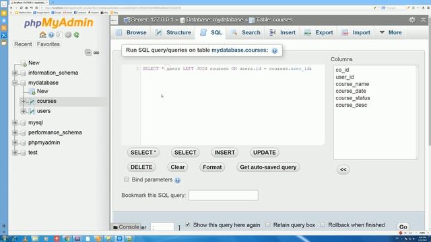
Task: Show the Recent tables list
Action: pos(23,44)
